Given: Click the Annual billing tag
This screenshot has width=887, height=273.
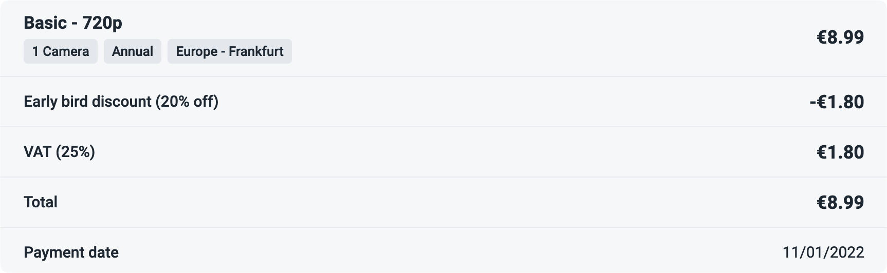Looking at the screenshot, I should (x=133, y=51).
